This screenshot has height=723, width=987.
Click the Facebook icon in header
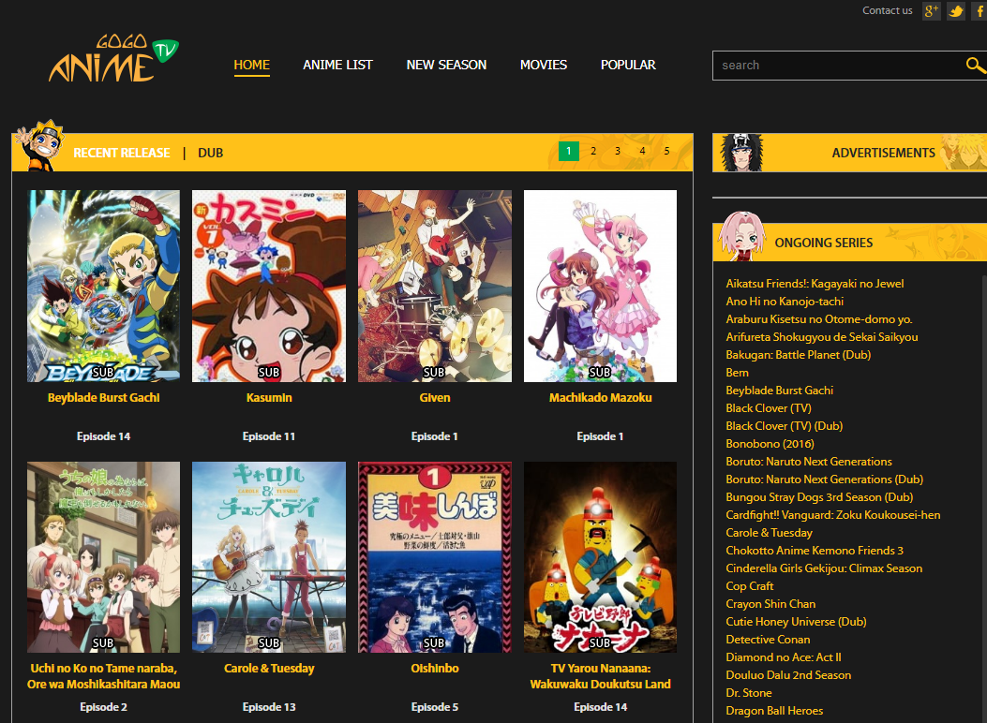click(980, 10)
